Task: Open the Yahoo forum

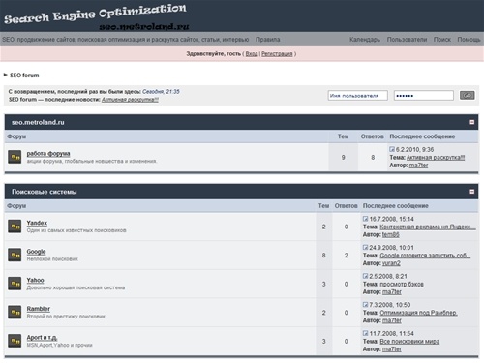Action: click(x=35, y=280)
